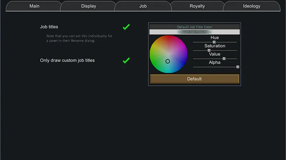Click the Saturation slider handle

pyautogui.click(x=209, y=50)
